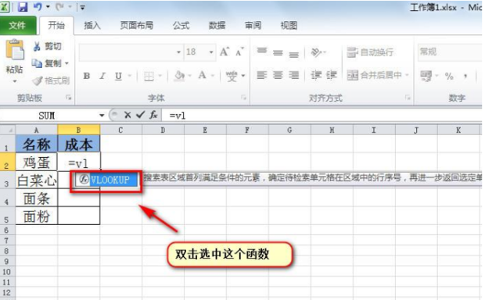Image resolution: width=485 pixels, height=300 pixels.
Task: Click the Select All corner box
Action: coord(8,130)
